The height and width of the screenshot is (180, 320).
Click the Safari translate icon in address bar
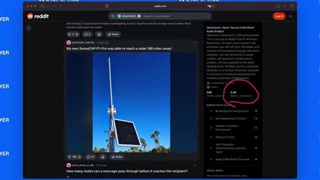coord(209,6)
